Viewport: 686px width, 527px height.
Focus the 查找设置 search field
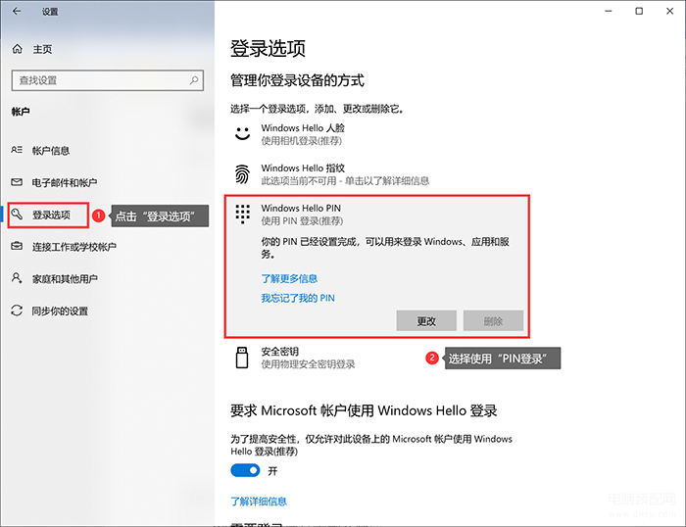(108, 80)
